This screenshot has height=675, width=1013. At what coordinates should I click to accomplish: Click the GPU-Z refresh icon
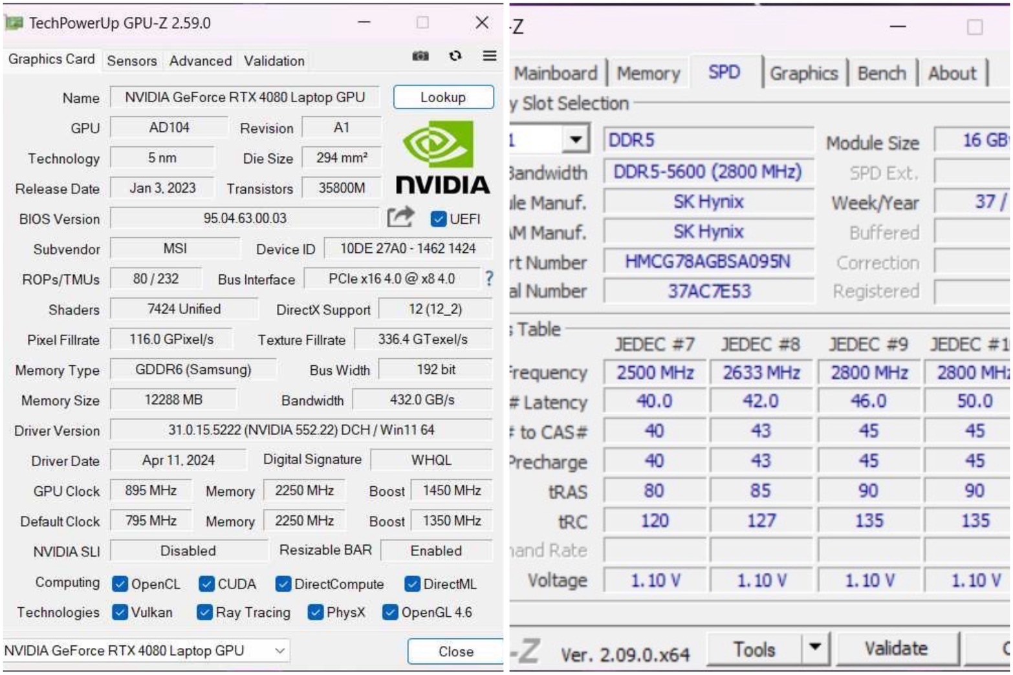tap(455, 56)
